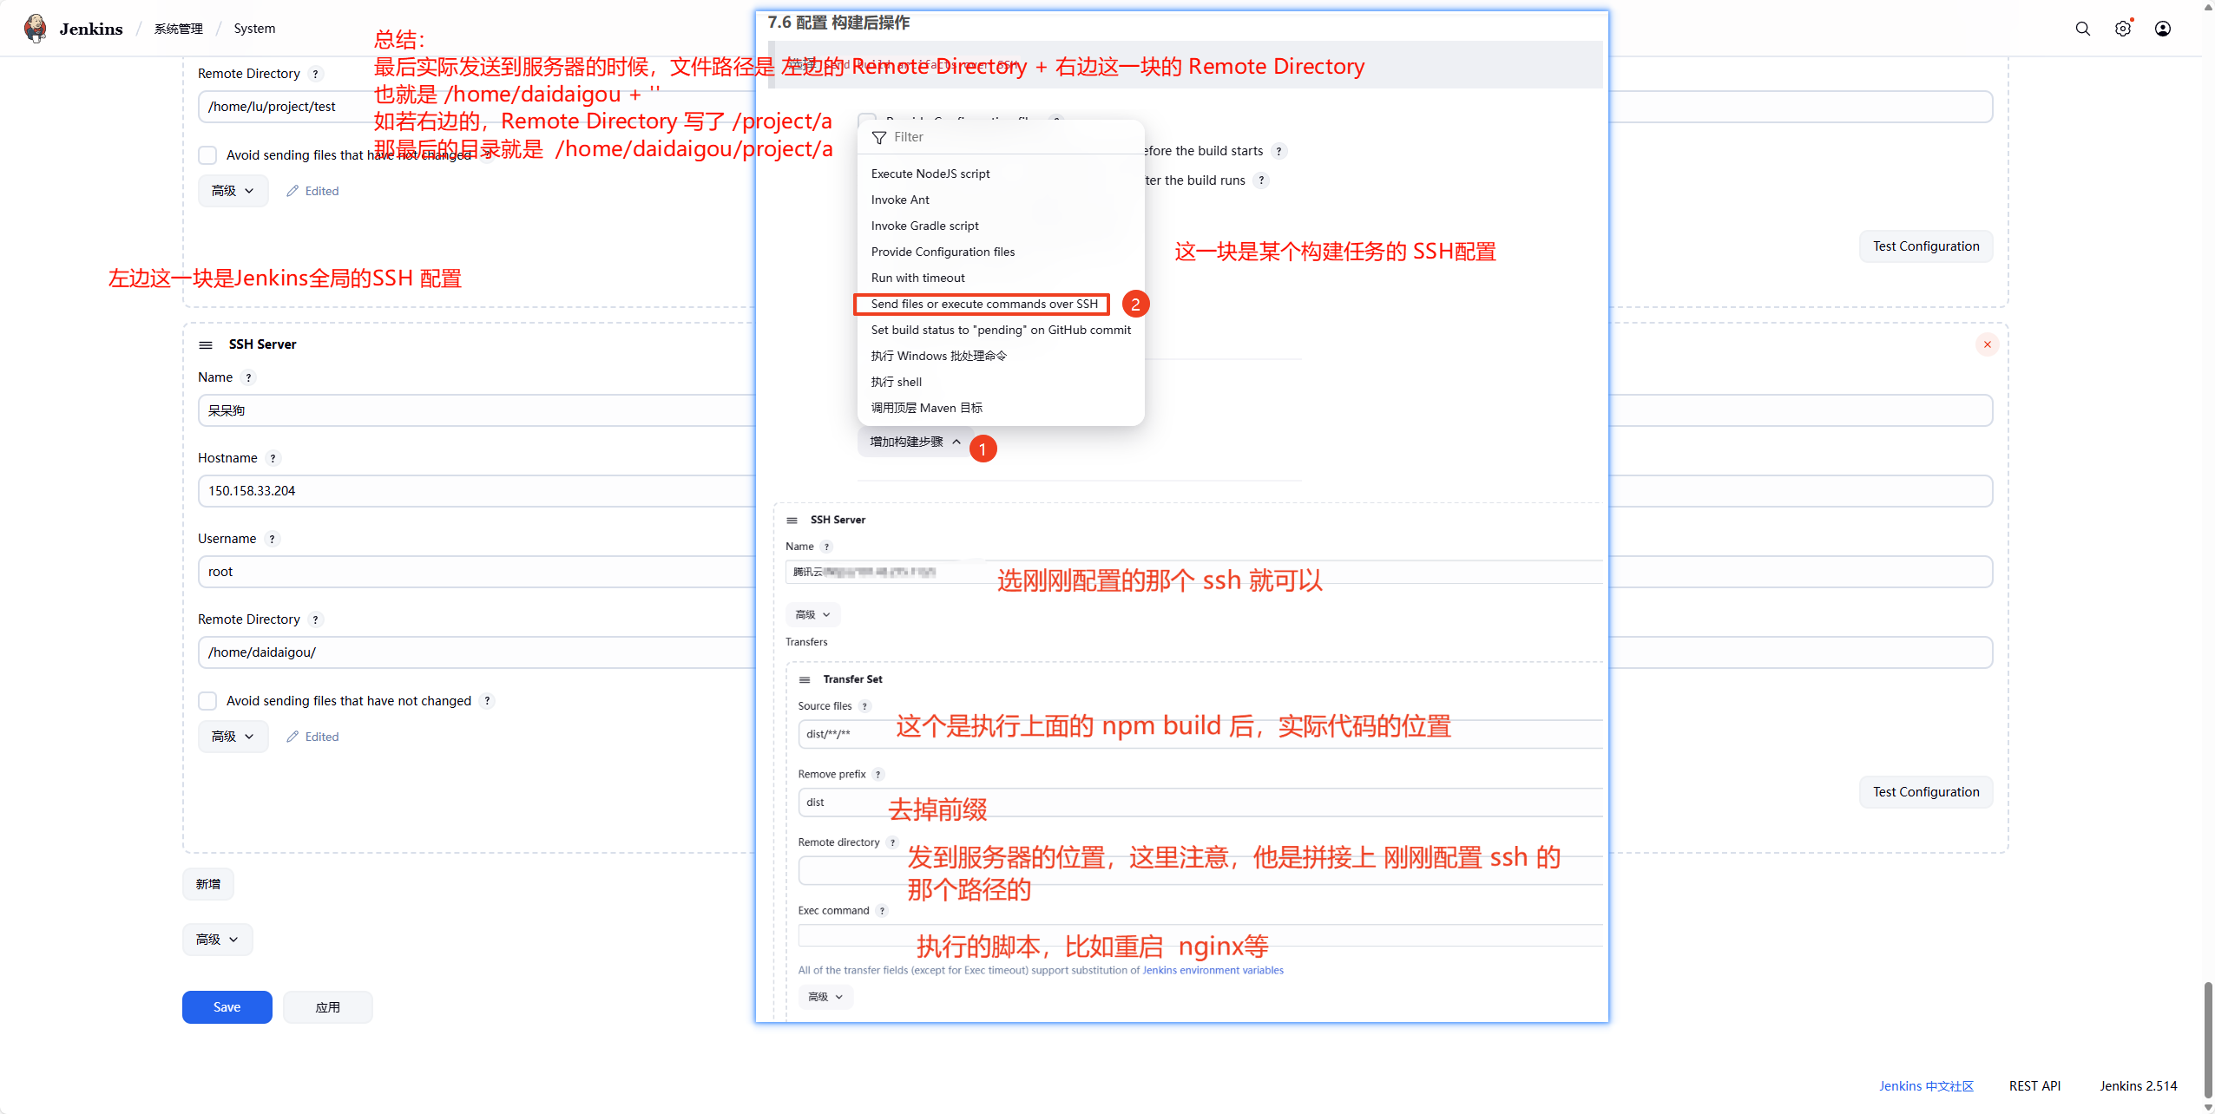Image resolution: width=2215 pixels, height=1114 pixels.
Task: Open the search icon in header
Action: click(2082, 29)
